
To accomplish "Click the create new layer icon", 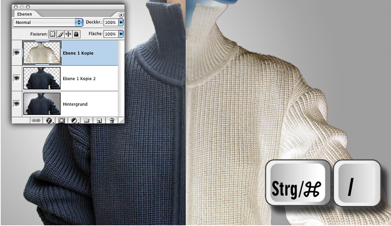I will (99, 120).
